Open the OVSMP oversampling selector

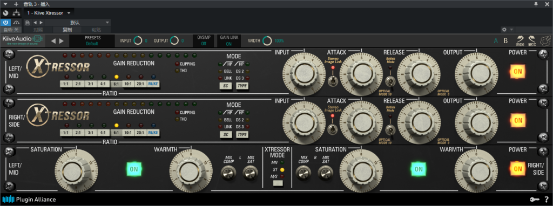pos(204,40)
